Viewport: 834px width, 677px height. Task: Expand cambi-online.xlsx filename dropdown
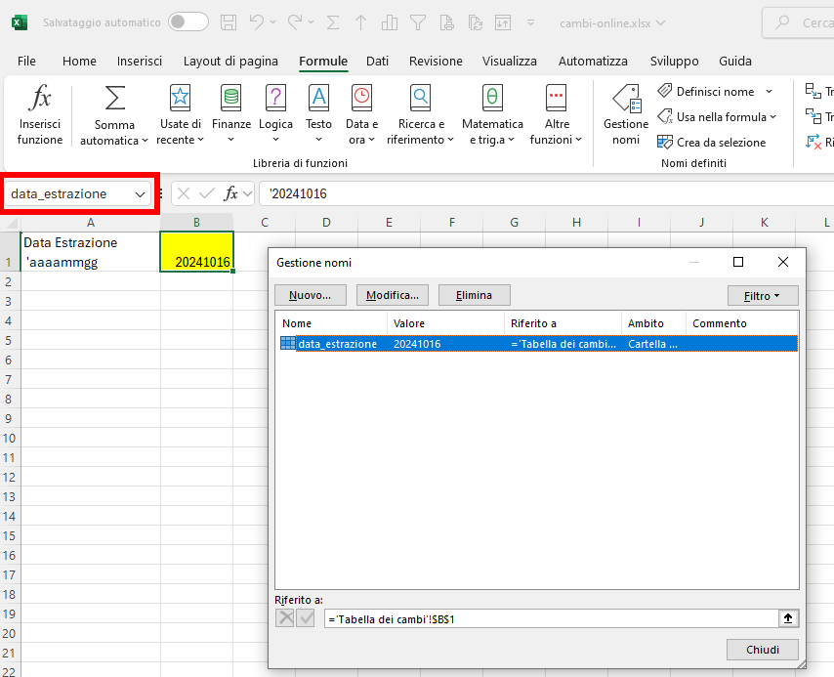point(660,22)
